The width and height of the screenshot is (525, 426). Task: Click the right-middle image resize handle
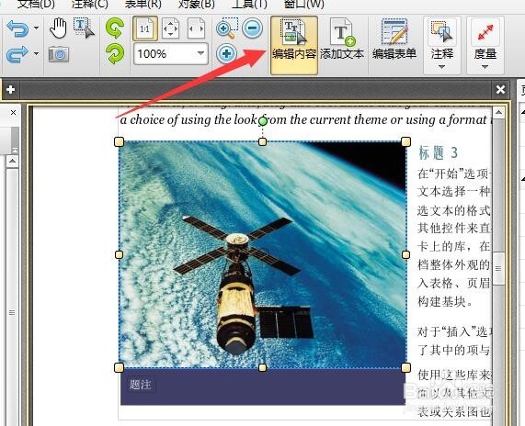tap(405, 255)
